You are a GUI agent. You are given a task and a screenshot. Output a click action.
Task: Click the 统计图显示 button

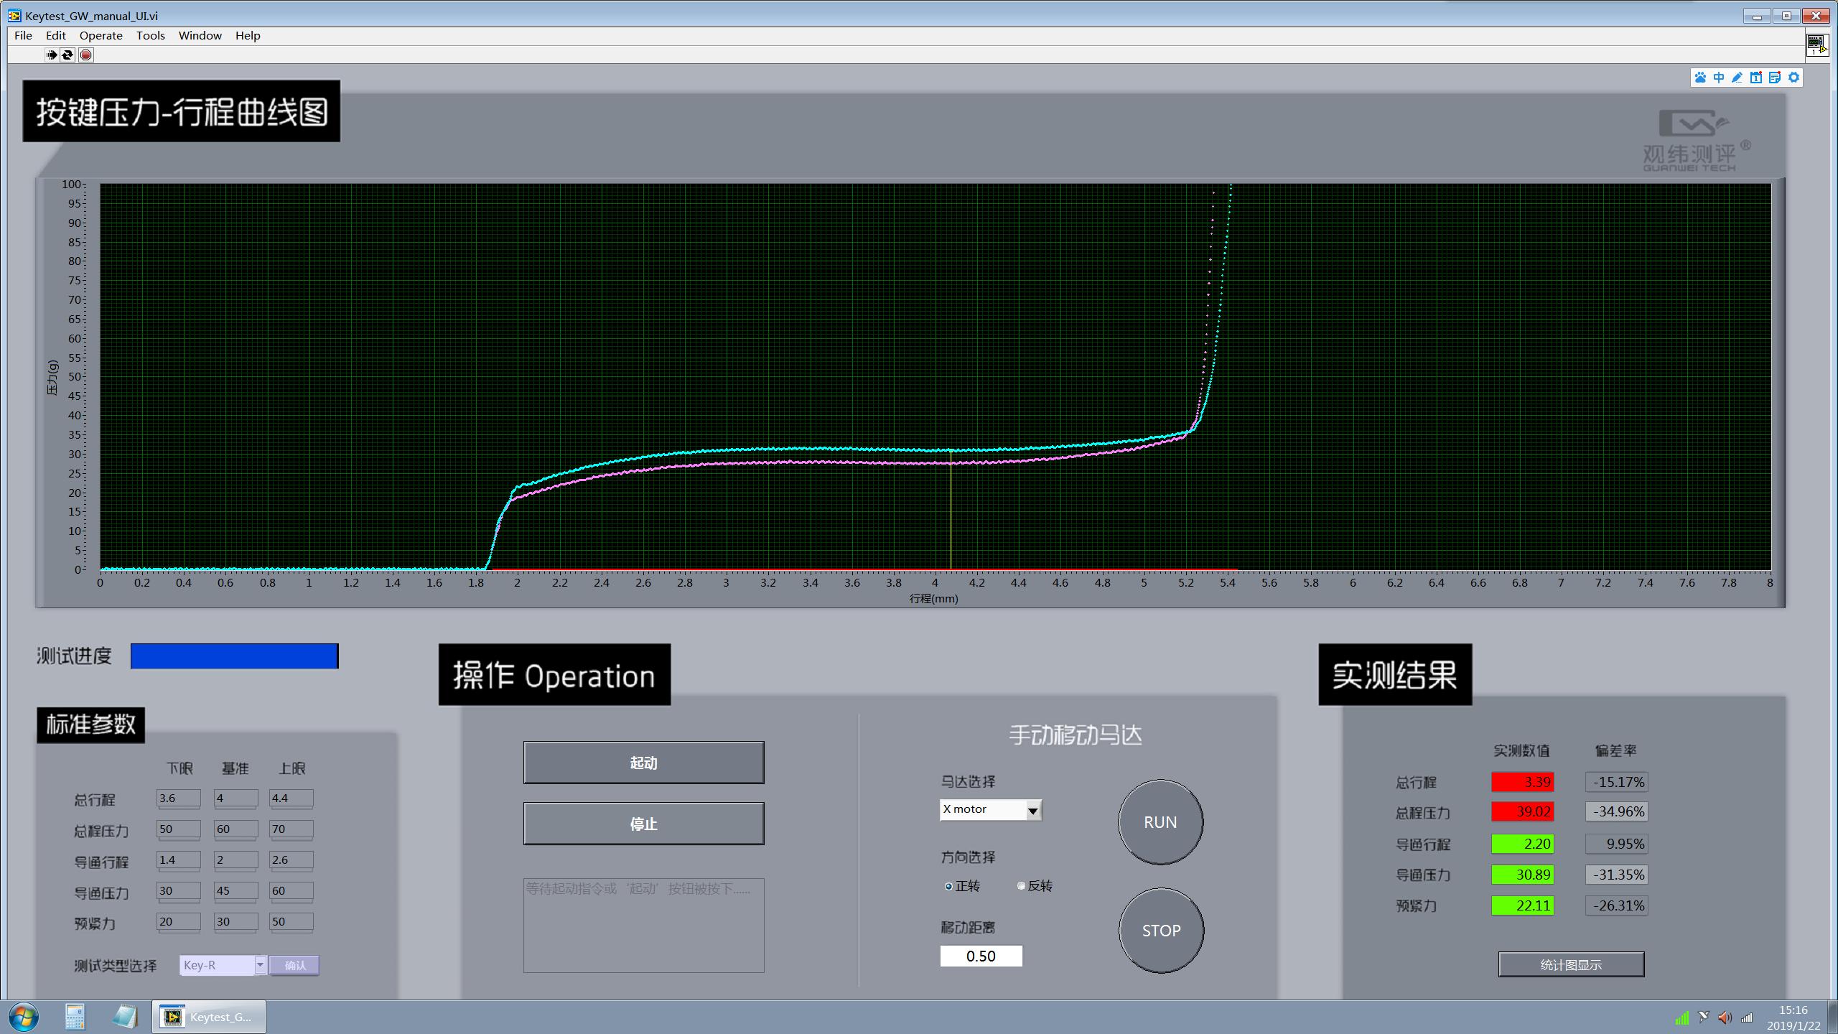pos(1571,965)
